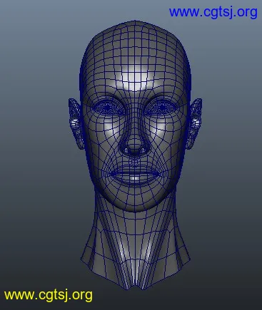The image size is (262, 310).
Task: Select the right nostril of the model
Action: 143,150
